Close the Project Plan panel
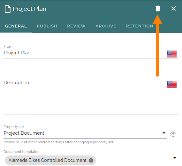This screenshot has width=182, height=166. click(x=173, y=9)
